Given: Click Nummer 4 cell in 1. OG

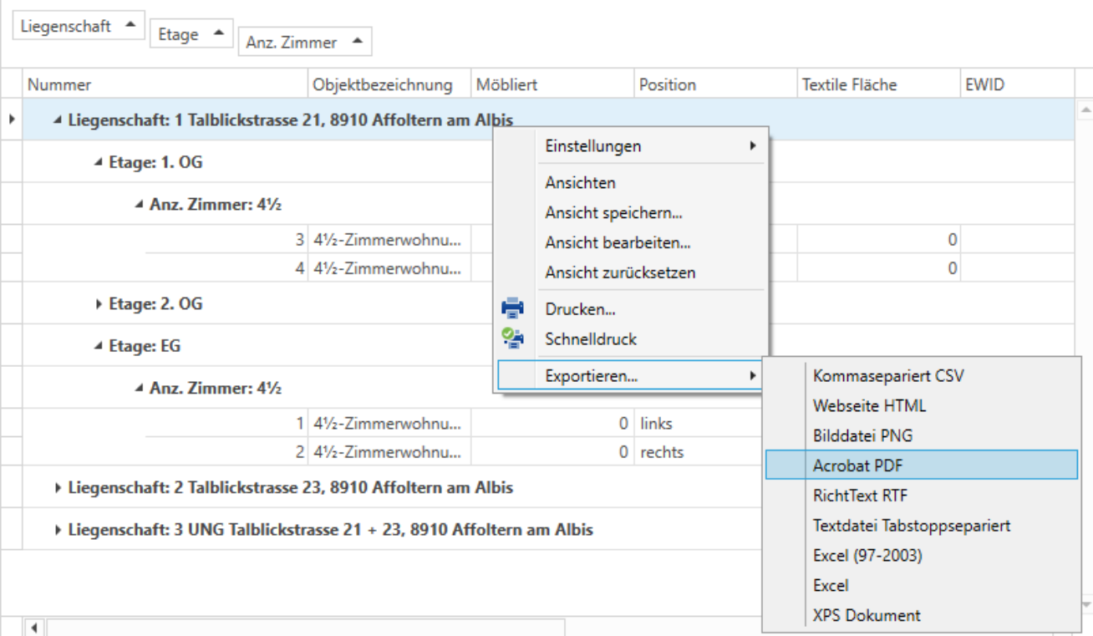Looking at the screenshot, I should 226,269.
